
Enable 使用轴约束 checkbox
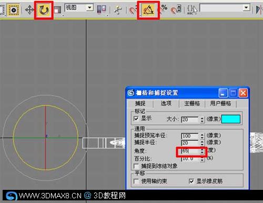pyautogui.click(x=136, y=181)
